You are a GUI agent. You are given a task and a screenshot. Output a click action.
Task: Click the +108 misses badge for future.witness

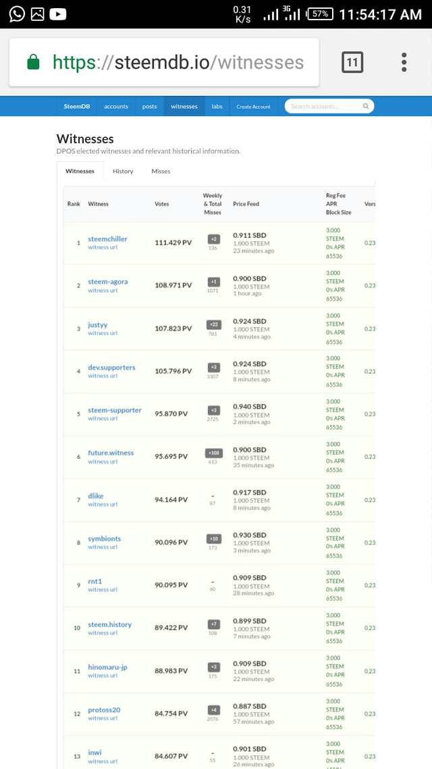click(x=214, y=453)
